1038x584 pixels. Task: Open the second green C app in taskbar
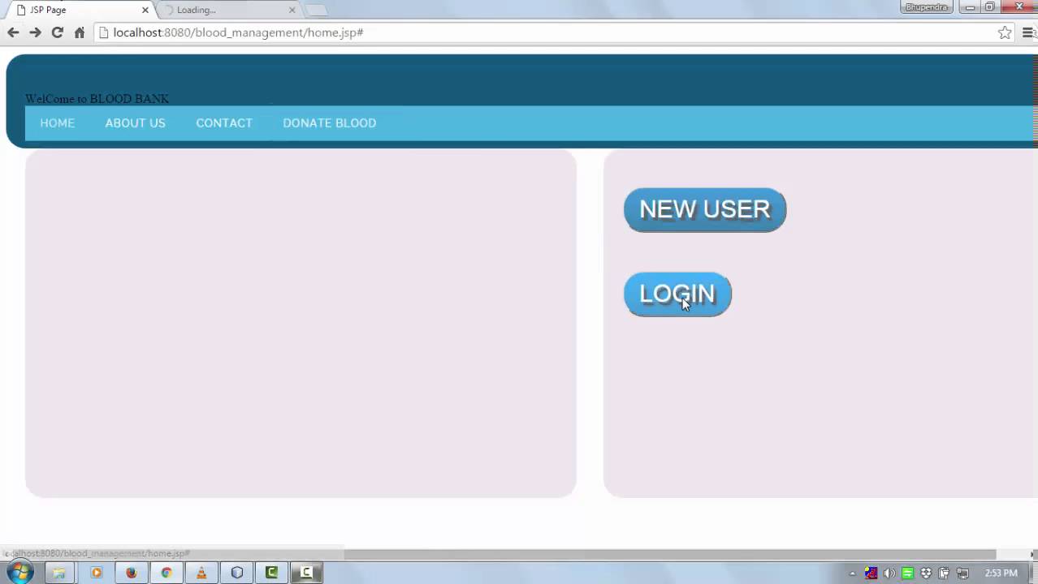click(x=306, y=573)
